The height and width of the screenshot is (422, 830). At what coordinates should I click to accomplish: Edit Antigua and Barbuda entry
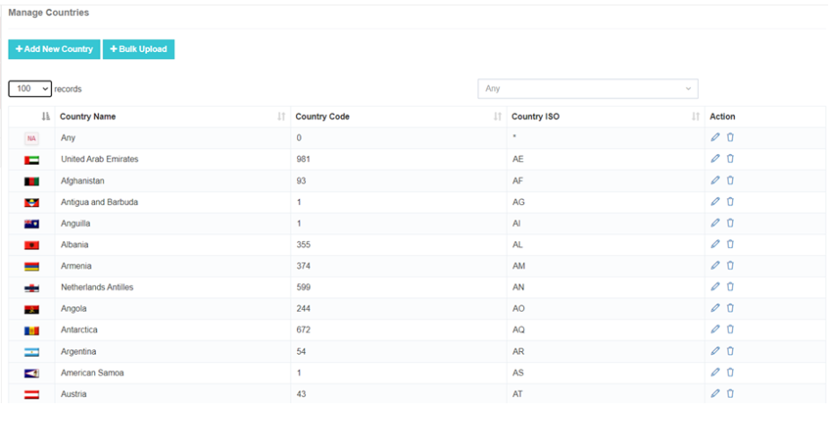[x=715, y=202]
